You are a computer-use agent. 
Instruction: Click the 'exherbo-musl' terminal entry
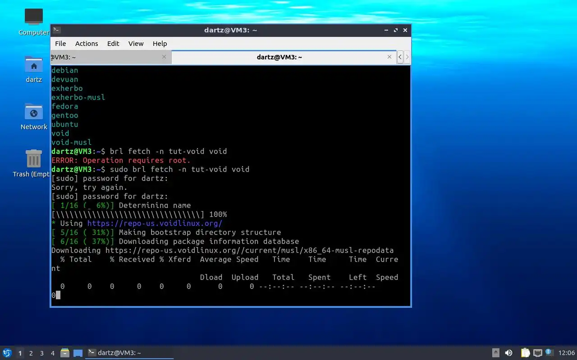click(x=78, y=97)
